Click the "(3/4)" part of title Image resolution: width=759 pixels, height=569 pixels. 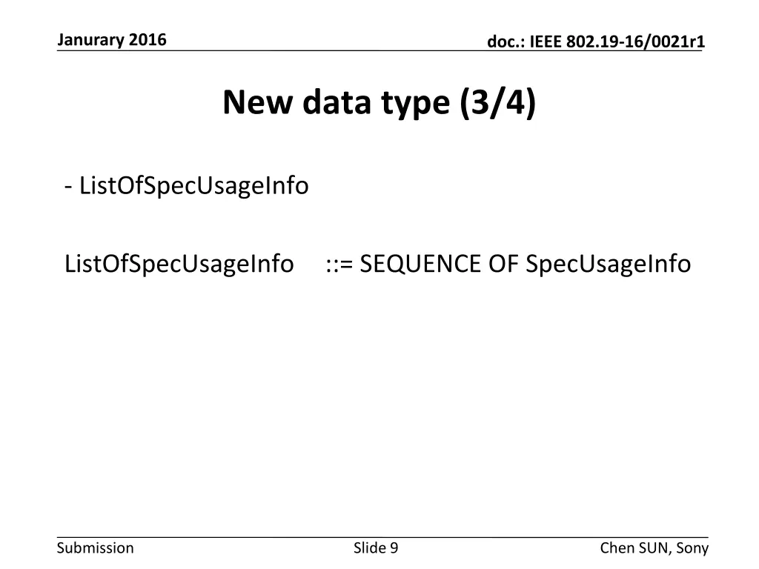pos(497,102)
